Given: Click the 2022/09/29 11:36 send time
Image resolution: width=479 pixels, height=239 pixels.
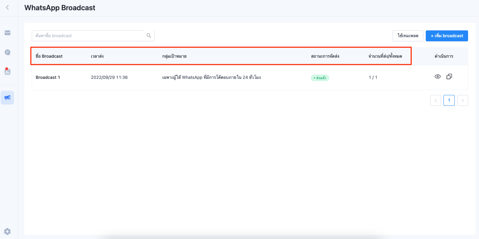Looking at the screenshot, I should [x=109, y=78].
